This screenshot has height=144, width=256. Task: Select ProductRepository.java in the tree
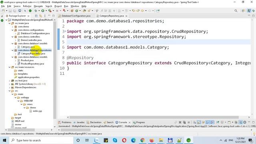coord(32,64)
